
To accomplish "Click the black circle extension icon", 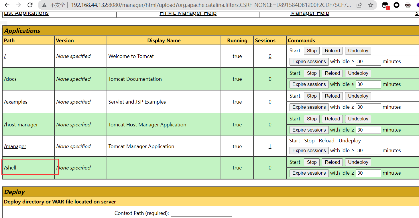I will 396,5.
